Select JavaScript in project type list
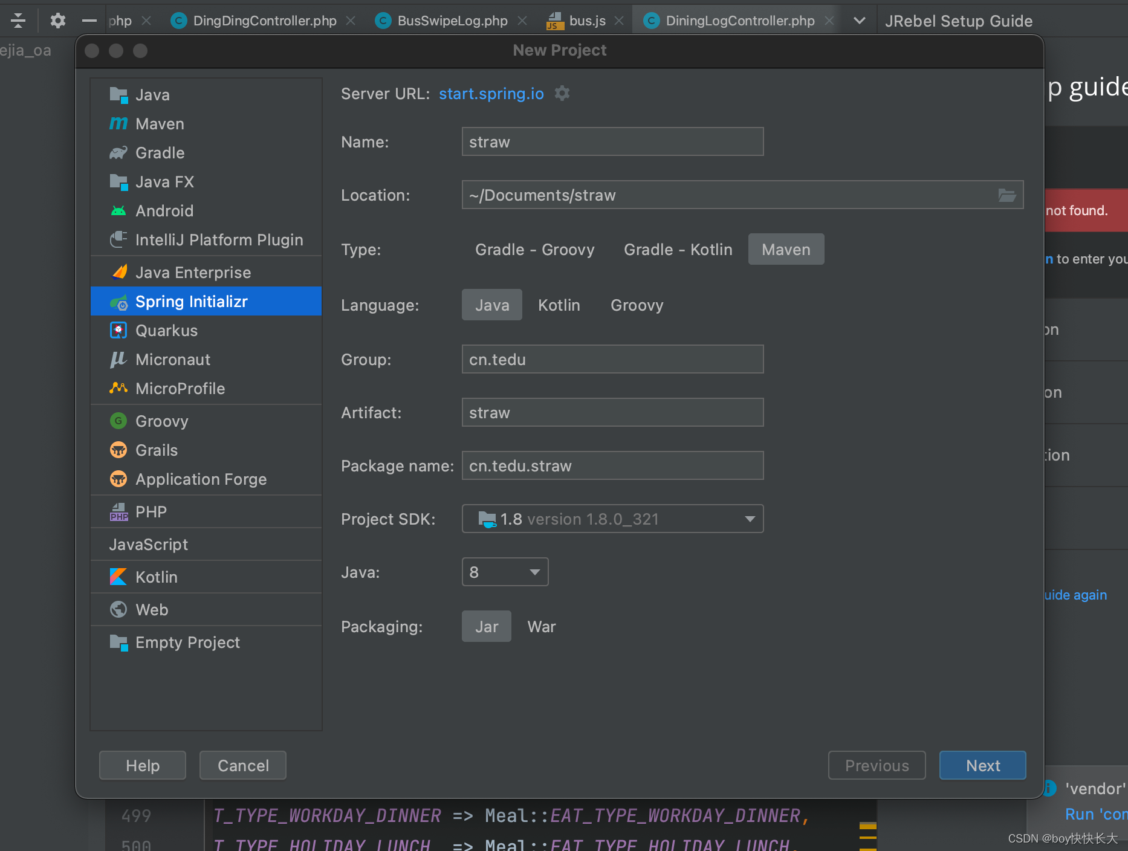The image size is (1128, 851). click(x=148, y=545)
